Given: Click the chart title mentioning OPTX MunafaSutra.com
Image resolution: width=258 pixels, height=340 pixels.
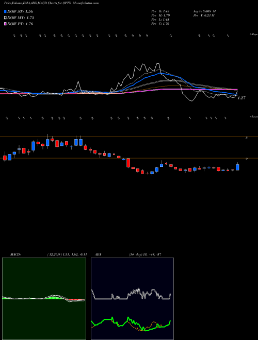Looking at the screenshot, I should click(52, 4).
